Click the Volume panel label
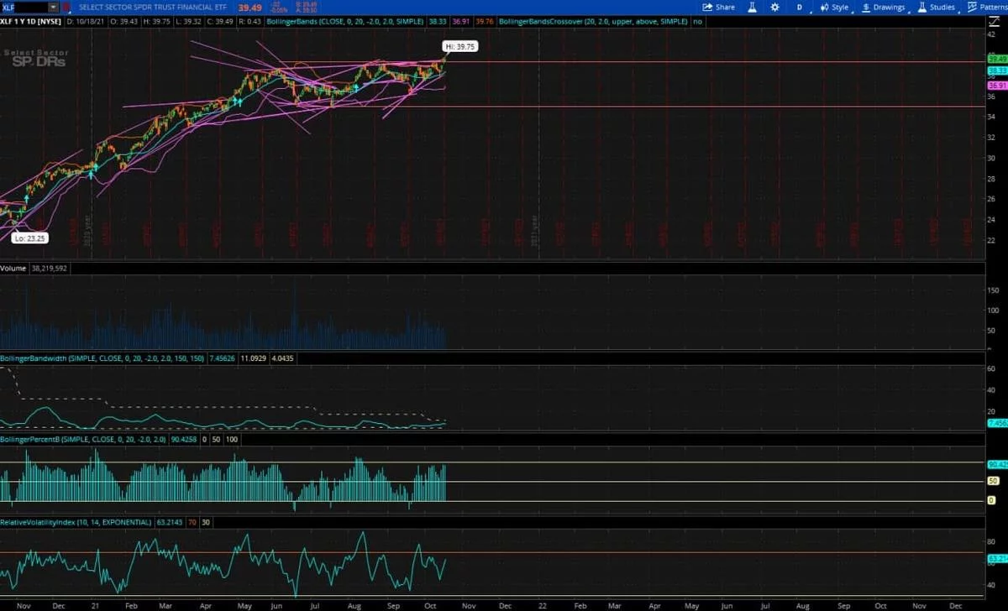 (x=14, y=270)
